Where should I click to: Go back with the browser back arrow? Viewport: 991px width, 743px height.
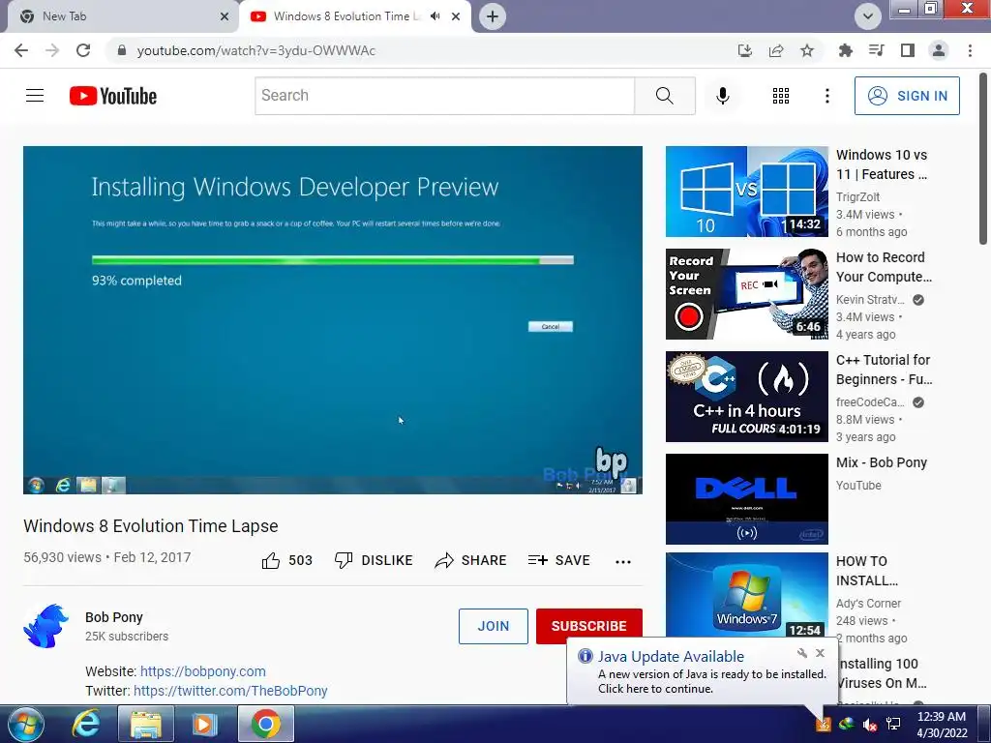click(21, 50)
